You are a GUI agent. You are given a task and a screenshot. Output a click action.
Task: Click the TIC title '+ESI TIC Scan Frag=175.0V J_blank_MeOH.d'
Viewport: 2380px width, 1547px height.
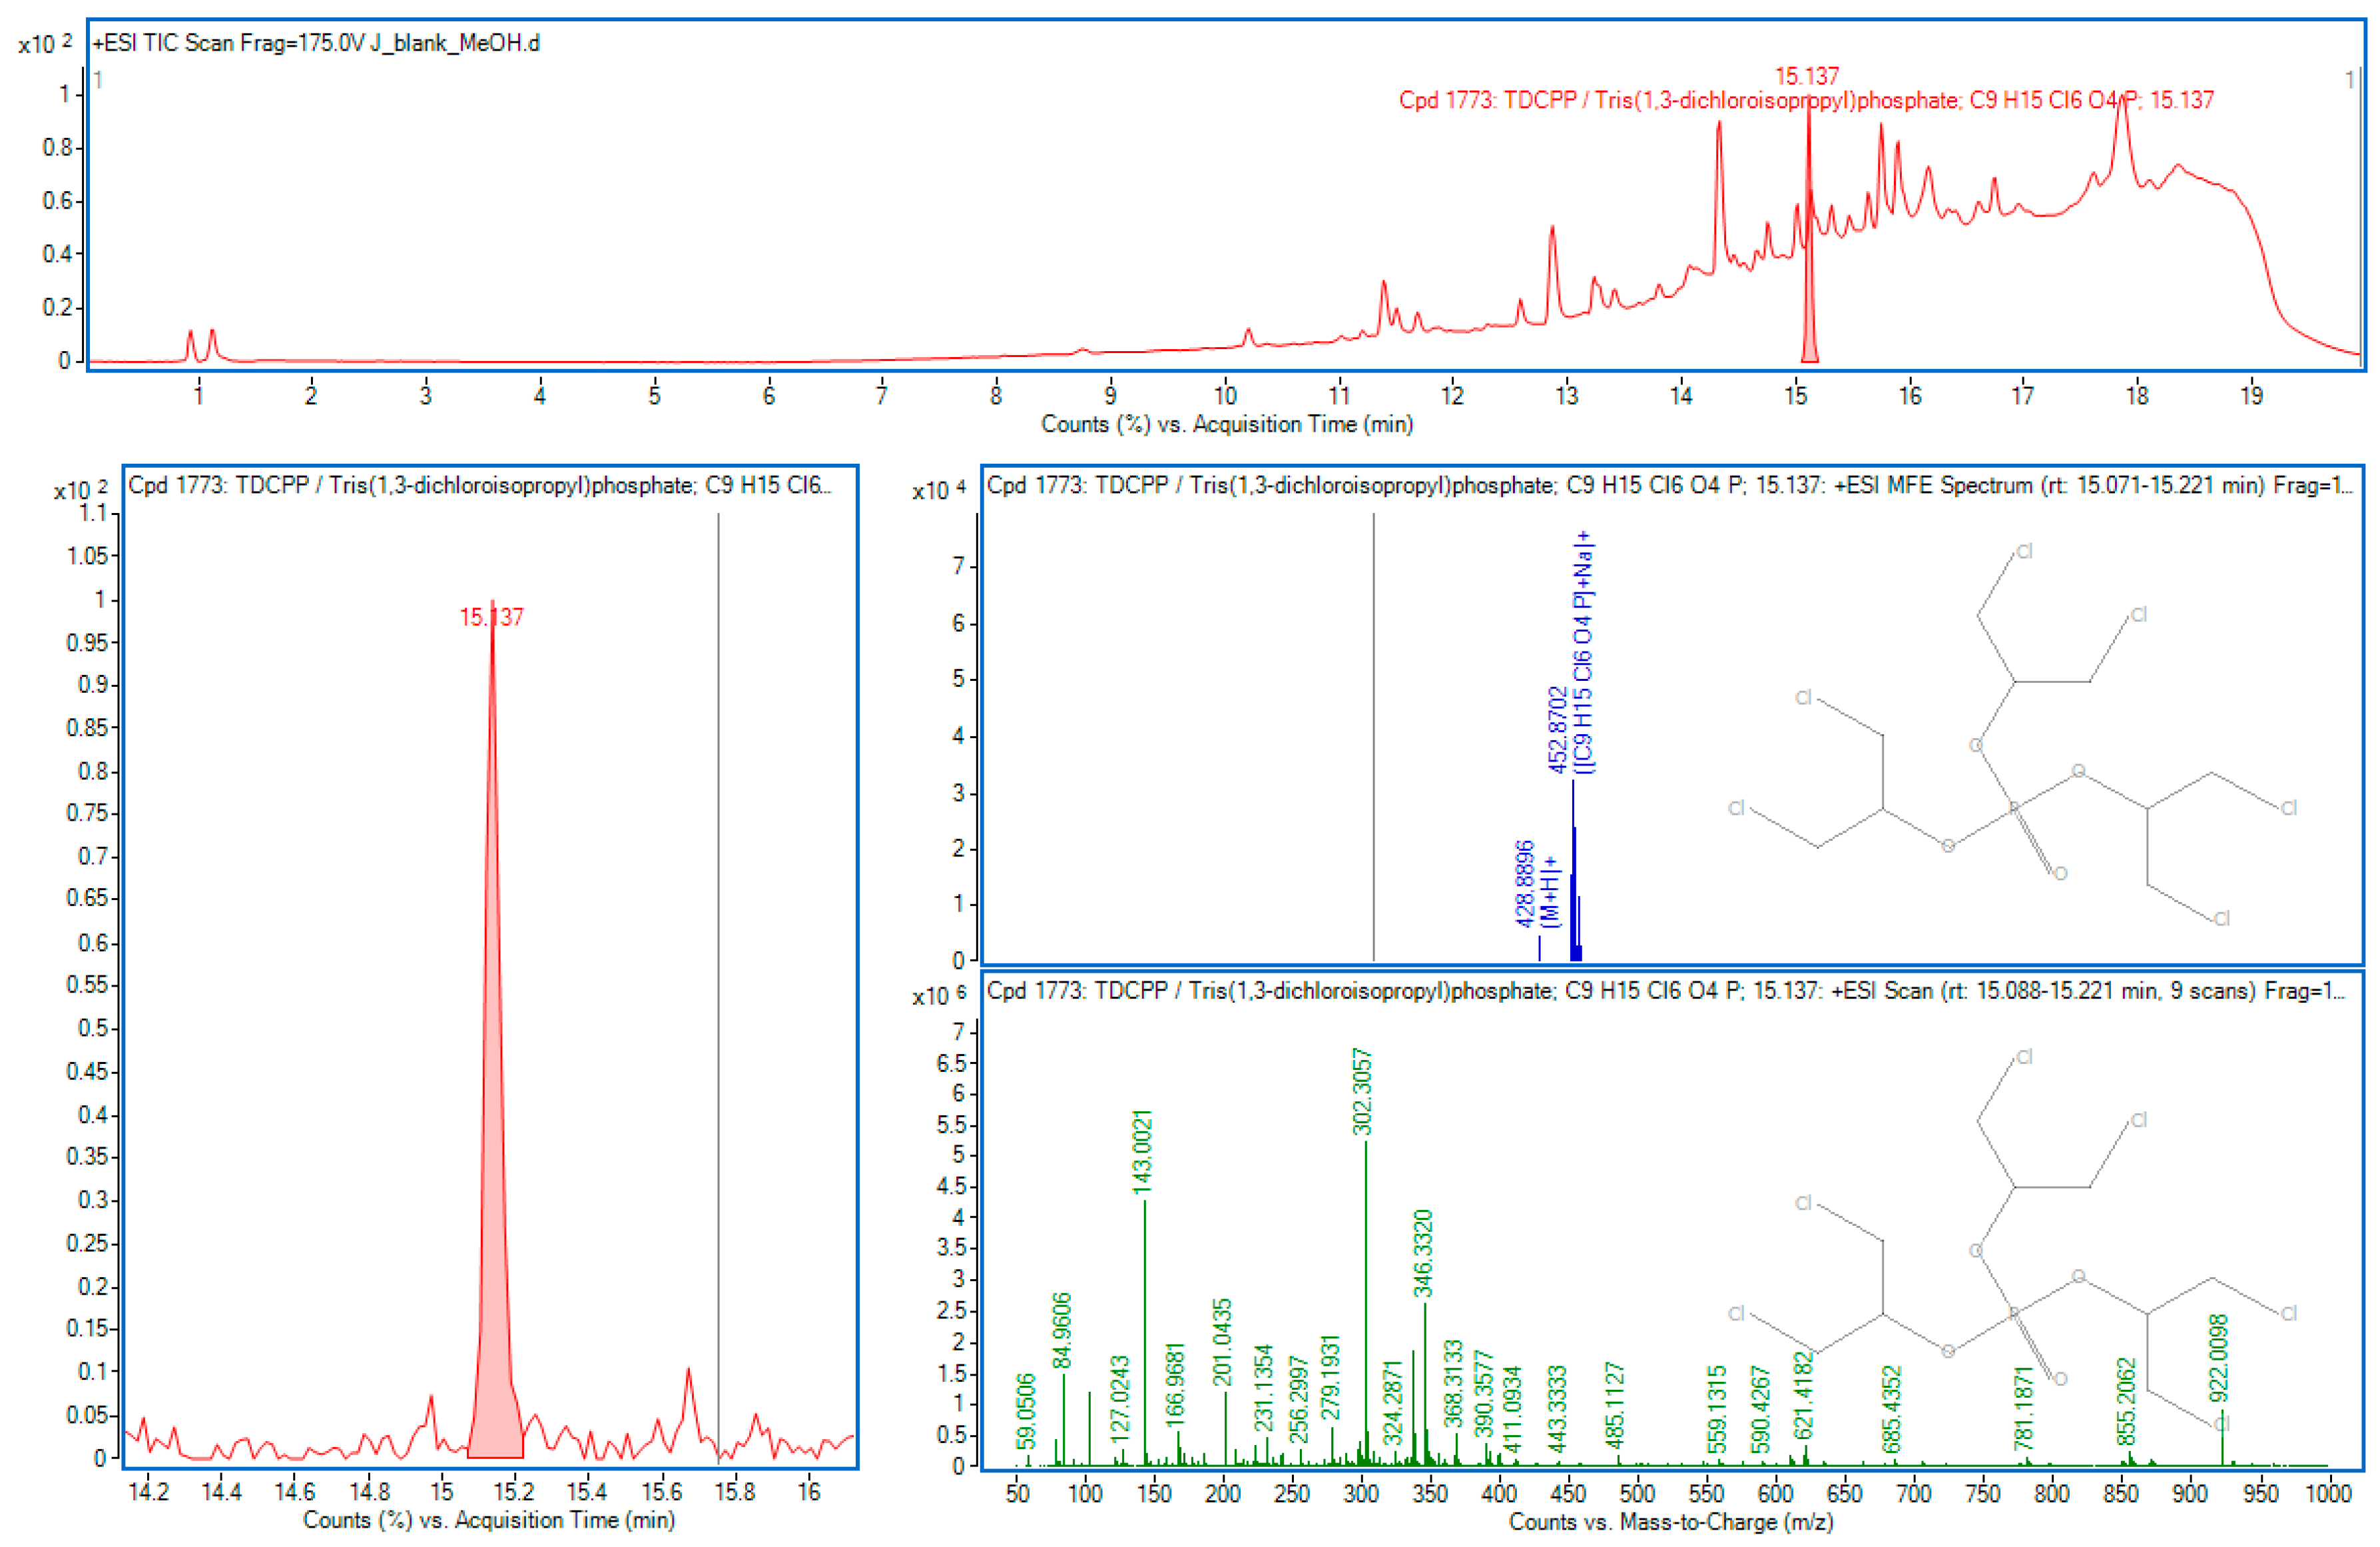[316, 43]
